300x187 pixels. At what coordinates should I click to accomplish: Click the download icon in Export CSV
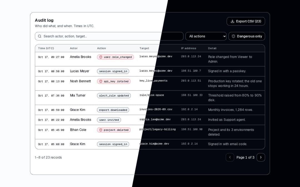232,21
